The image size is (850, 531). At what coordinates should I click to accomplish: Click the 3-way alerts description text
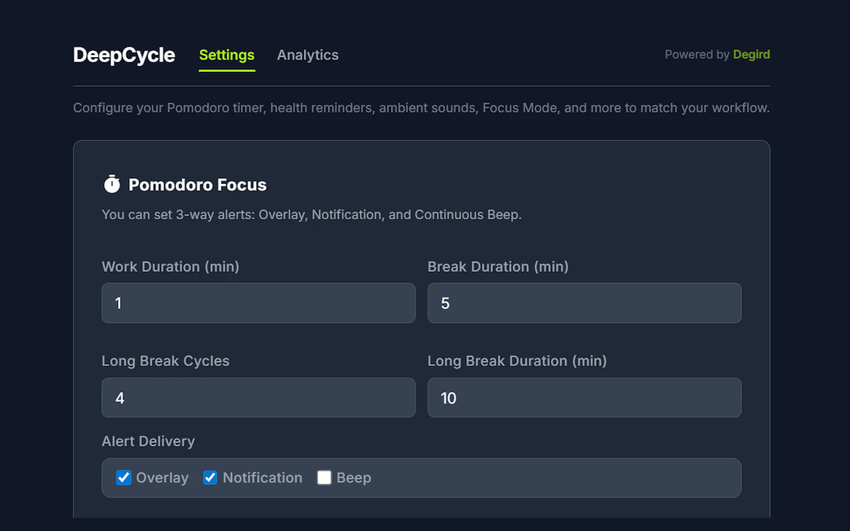coord(311,215)
